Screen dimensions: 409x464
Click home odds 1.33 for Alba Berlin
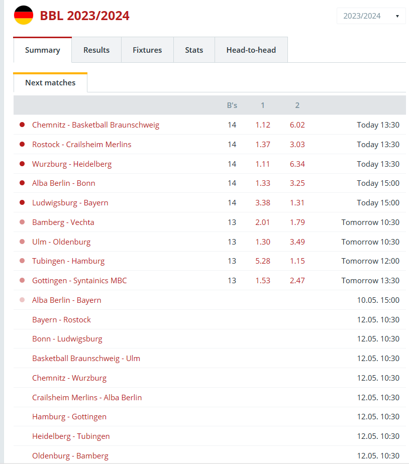coord(263,183)
